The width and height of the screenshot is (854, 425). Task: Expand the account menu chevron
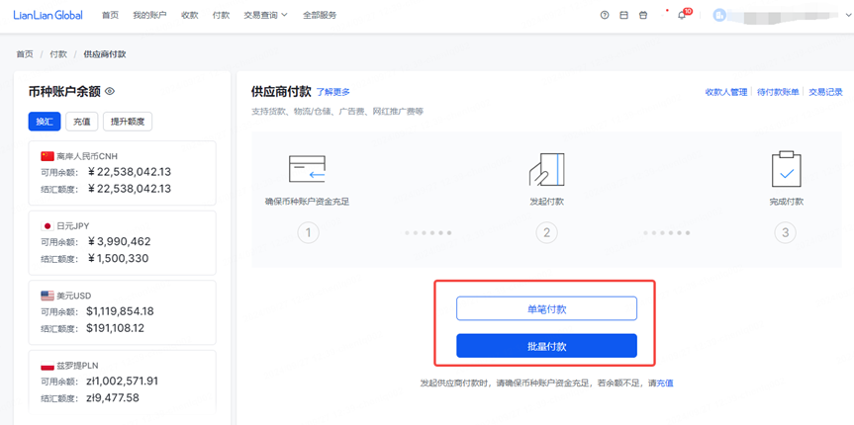[x=848, y=17]
